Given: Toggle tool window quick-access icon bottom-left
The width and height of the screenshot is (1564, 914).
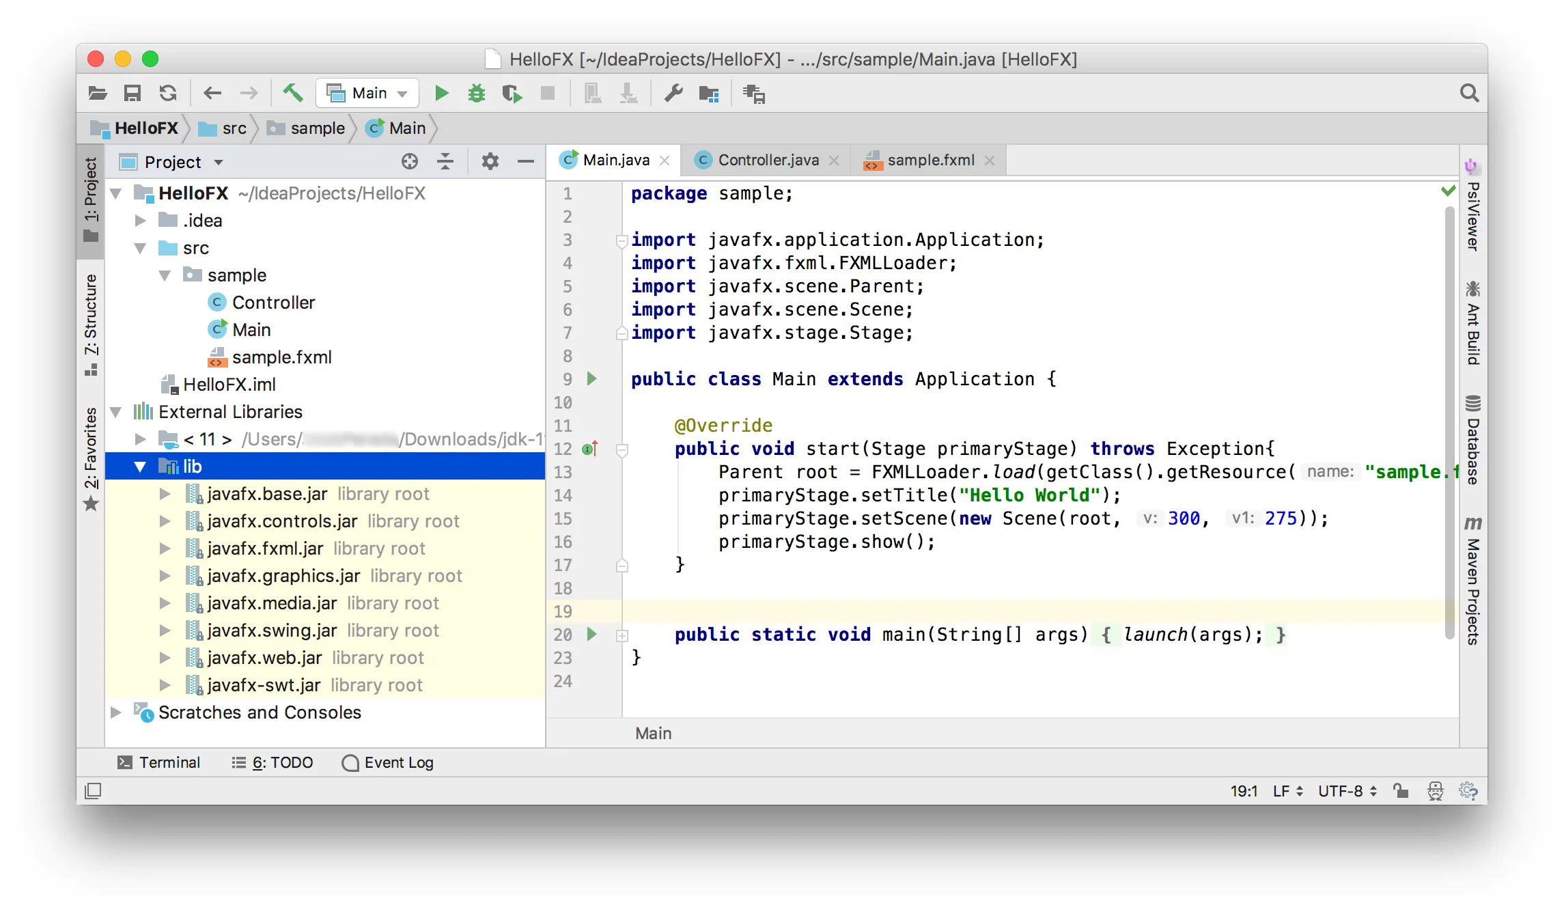Looking at the screenshot, I should (93, 791).
